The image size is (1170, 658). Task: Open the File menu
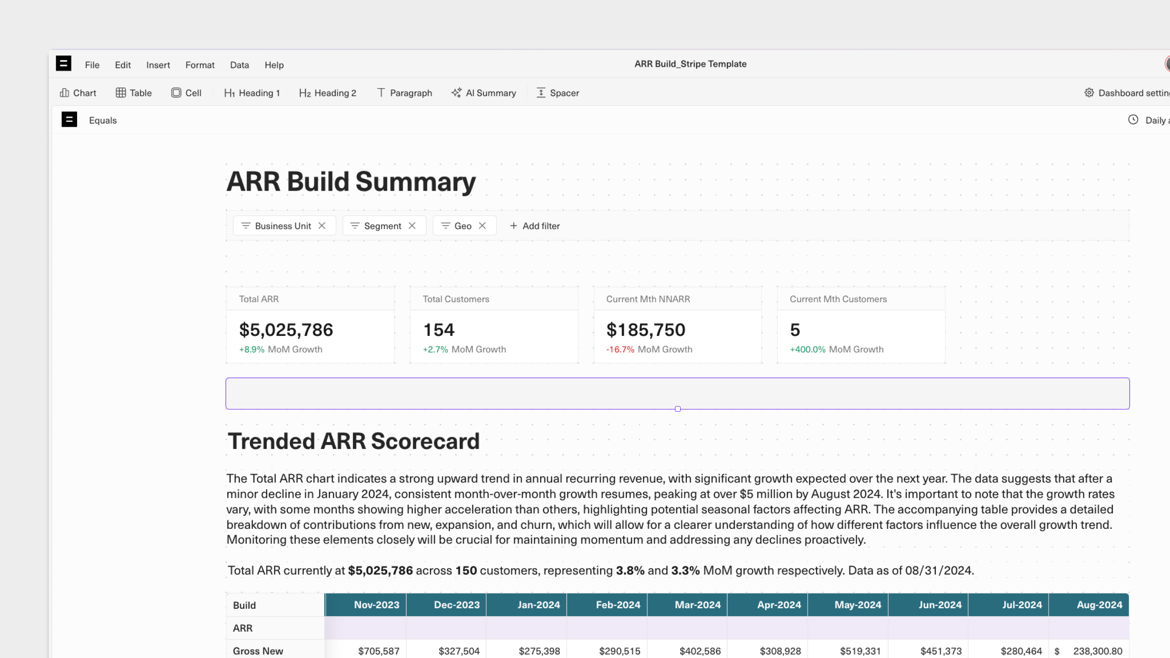click(92, 65)
